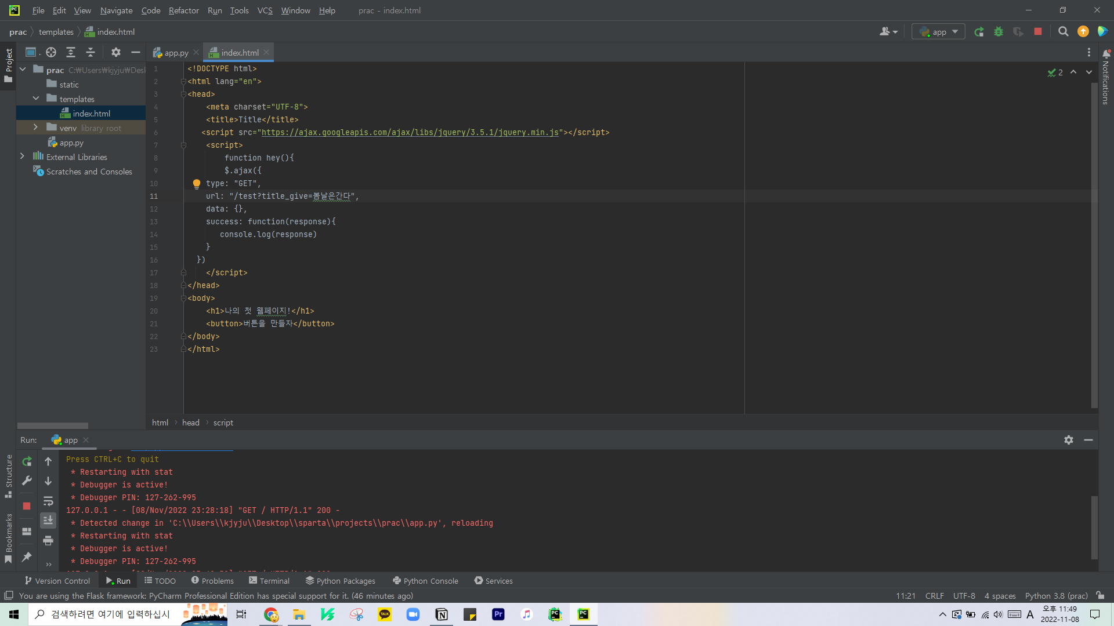Collapse the templates folder
This screenshot has width=1114, height=626.
(36, 99)
